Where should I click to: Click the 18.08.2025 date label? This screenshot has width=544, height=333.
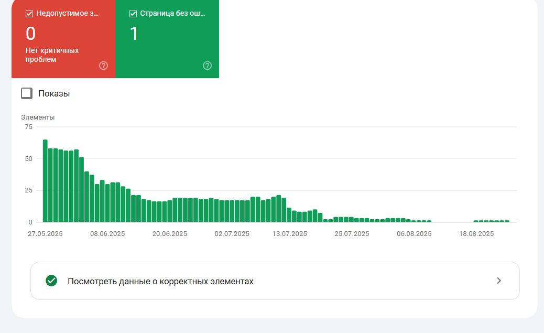click(476, 234)
